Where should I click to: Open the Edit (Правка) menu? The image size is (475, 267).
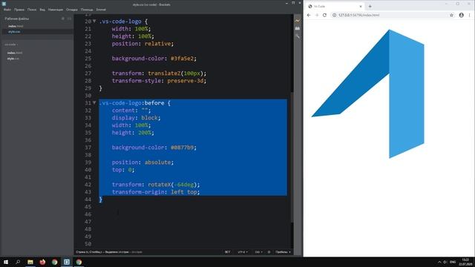coord(19,10)
